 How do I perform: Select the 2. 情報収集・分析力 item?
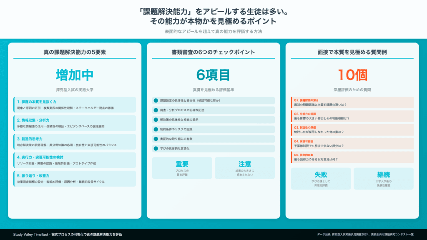click(75, 123)
